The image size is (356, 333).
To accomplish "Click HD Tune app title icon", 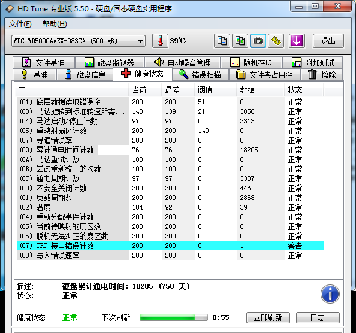I will click(x=10, y=9).
